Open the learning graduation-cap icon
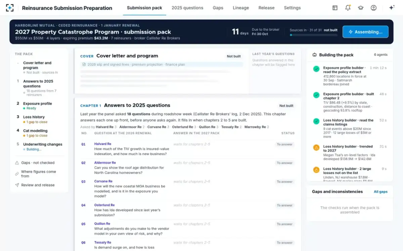The height and width of the screenshot is (251, 403). click(x=361, y=8)
